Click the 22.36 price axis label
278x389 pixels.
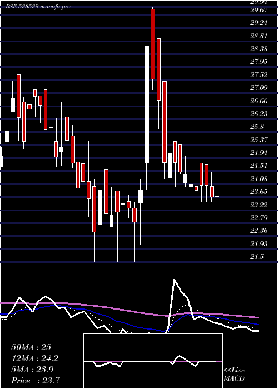[259, 231]
